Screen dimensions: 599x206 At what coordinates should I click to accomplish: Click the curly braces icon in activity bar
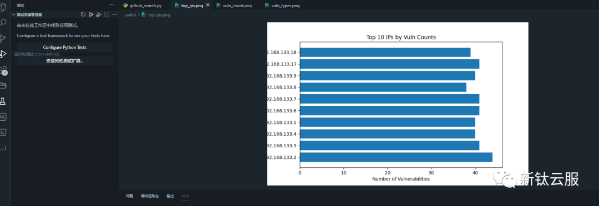point(3,148)
